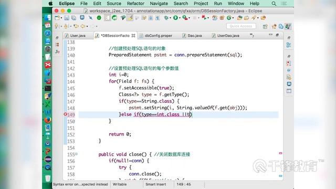The width and height of the screenshot is (336, 189).
Task: Click the green Spring leaf toolbar icon
Action: click(114, 18)
